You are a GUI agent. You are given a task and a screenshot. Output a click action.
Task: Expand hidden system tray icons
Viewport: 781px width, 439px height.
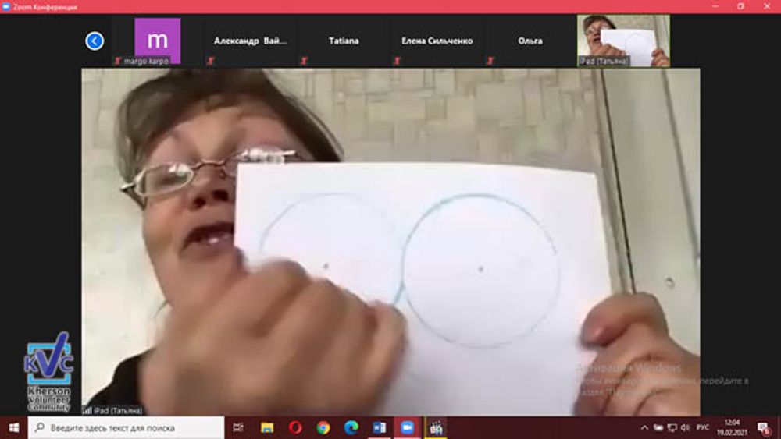coord(644,427)
